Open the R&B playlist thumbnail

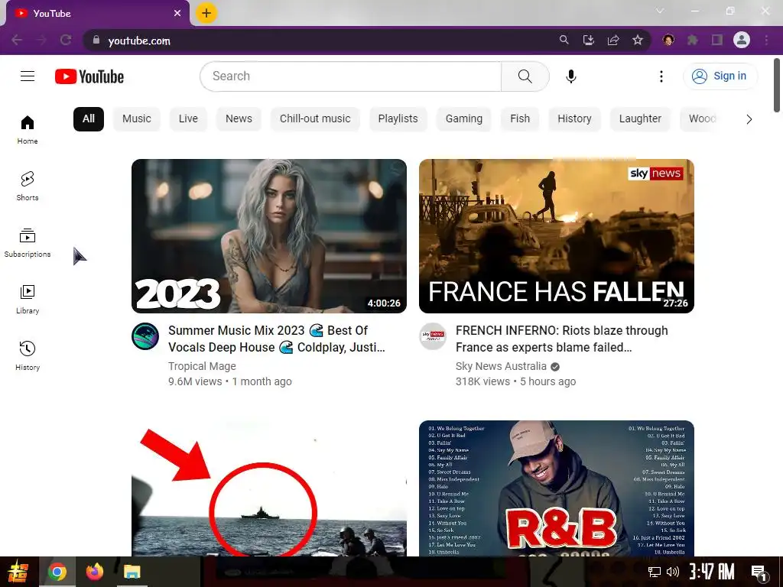(557, 488)
